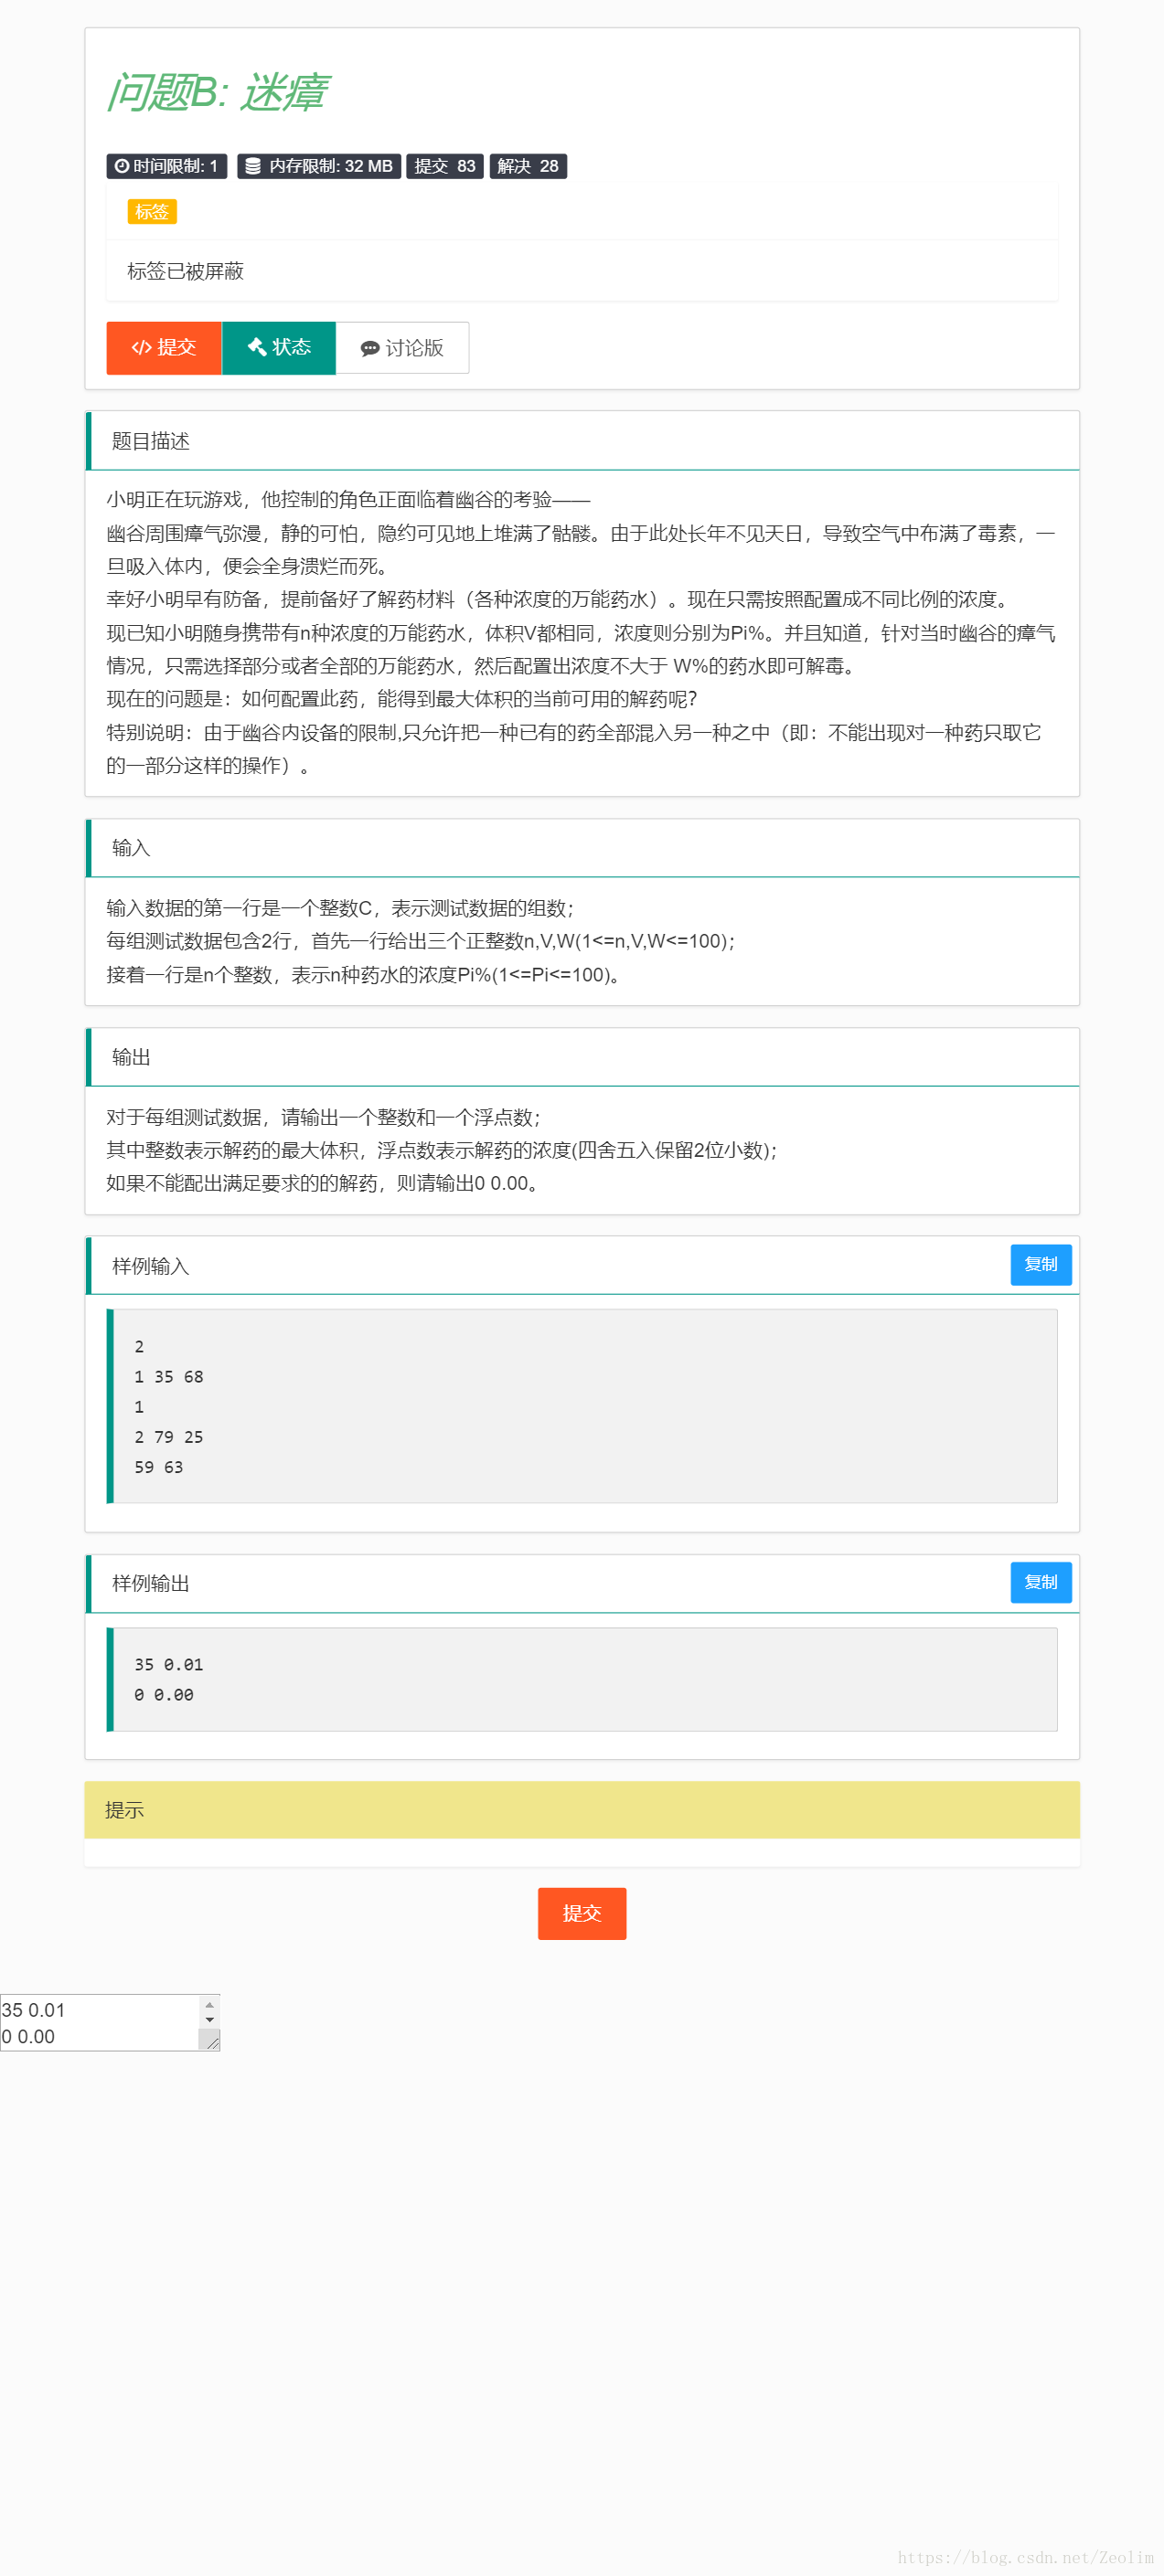
Task: Click the gavel icon on 状态 tab
Action: pos(256,347)
